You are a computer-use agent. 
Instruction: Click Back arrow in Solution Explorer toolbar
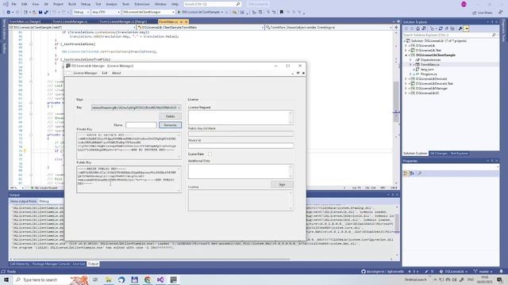(x=406, y=28)
